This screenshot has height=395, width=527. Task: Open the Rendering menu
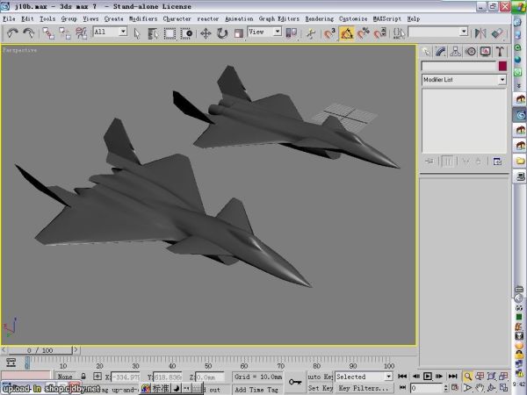(319, 18)
